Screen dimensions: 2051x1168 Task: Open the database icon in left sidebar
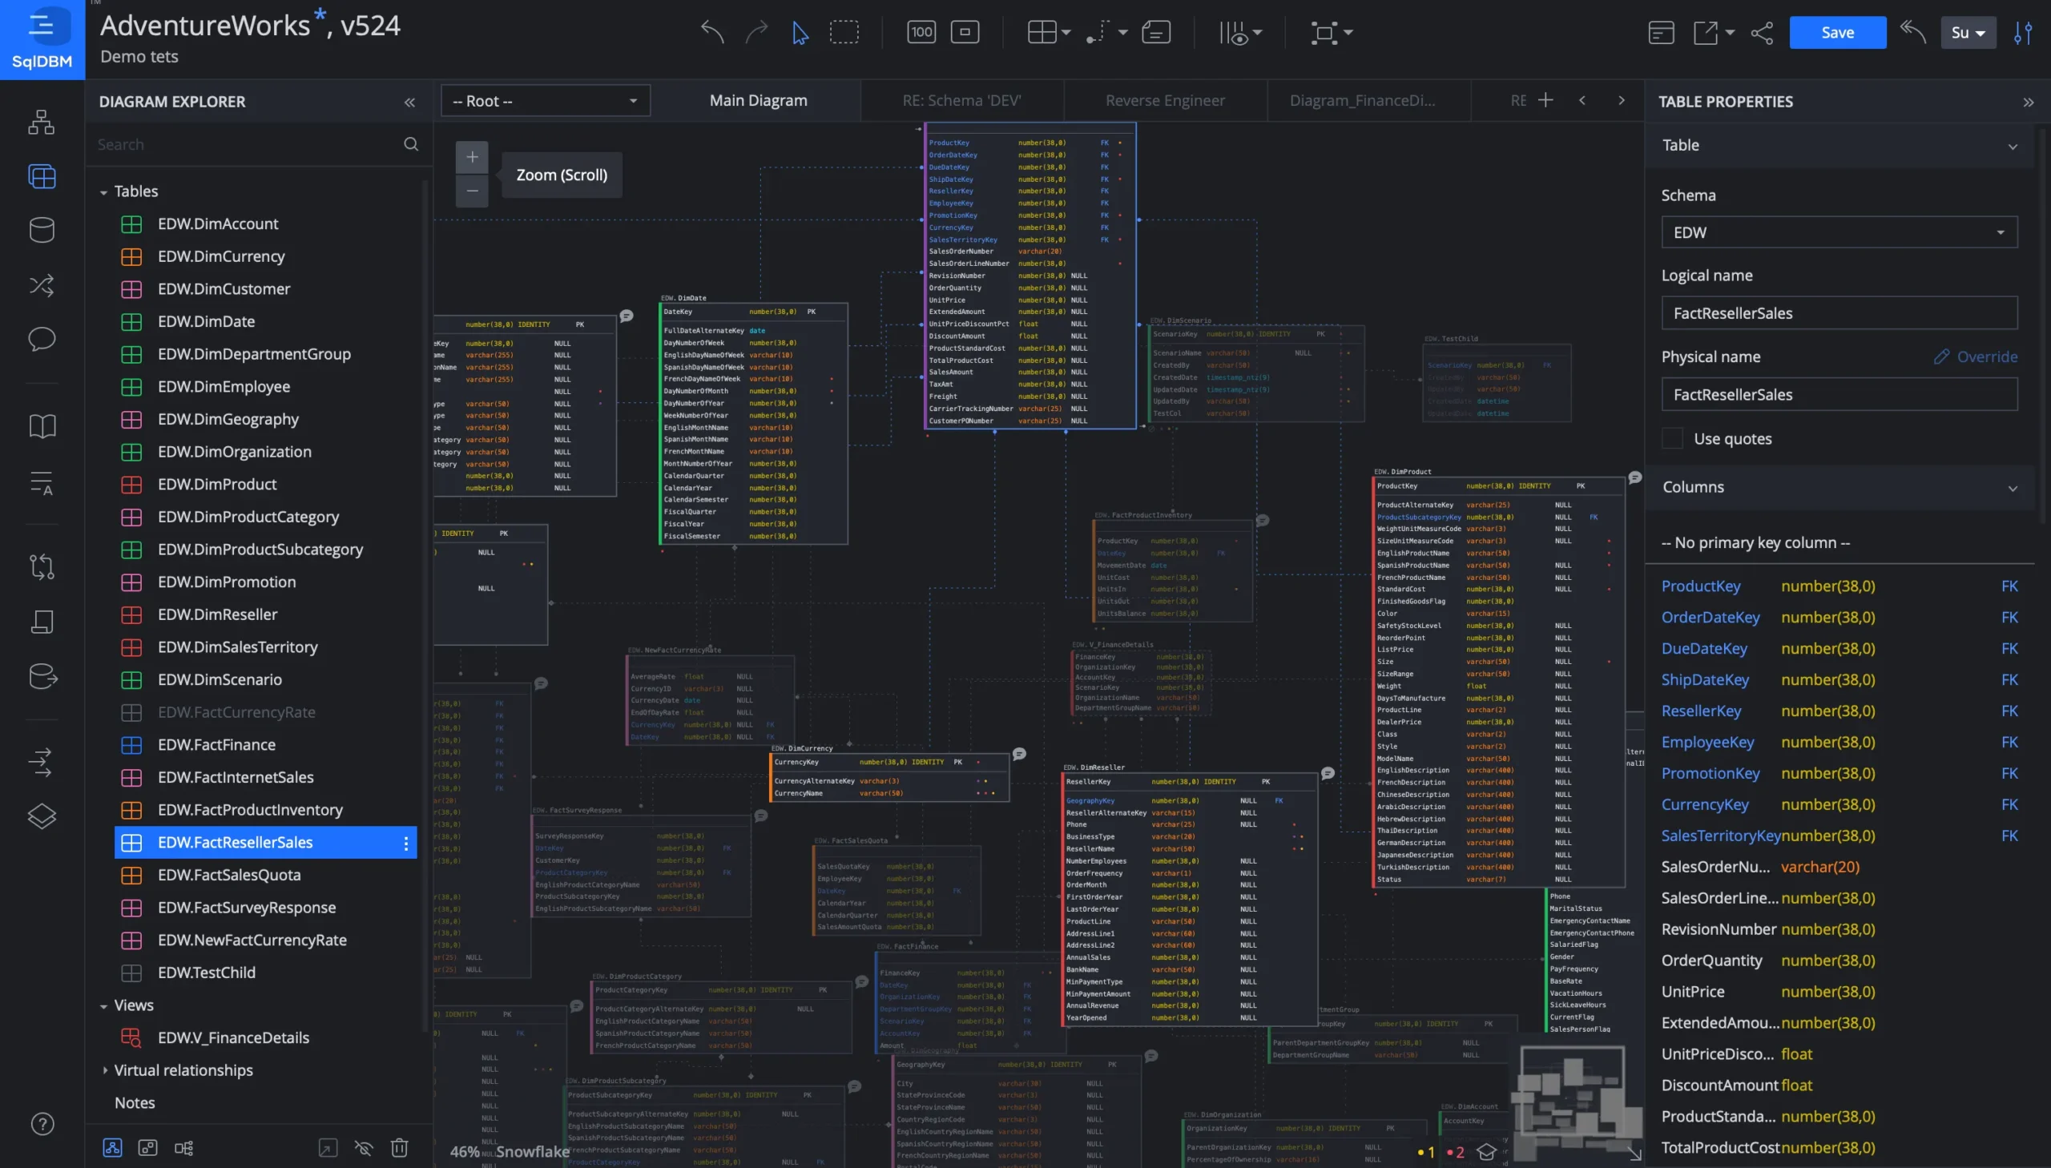point(42,230)
